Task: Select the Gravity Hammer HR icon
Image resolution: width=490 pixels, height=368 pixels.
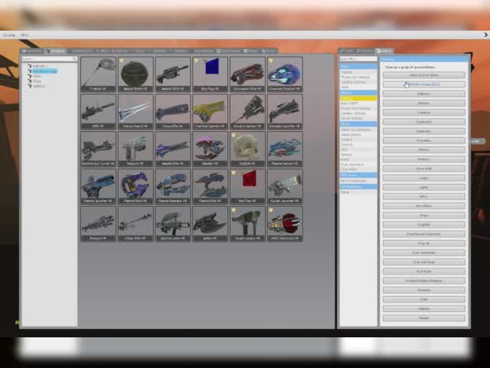Action: (247, 112)
